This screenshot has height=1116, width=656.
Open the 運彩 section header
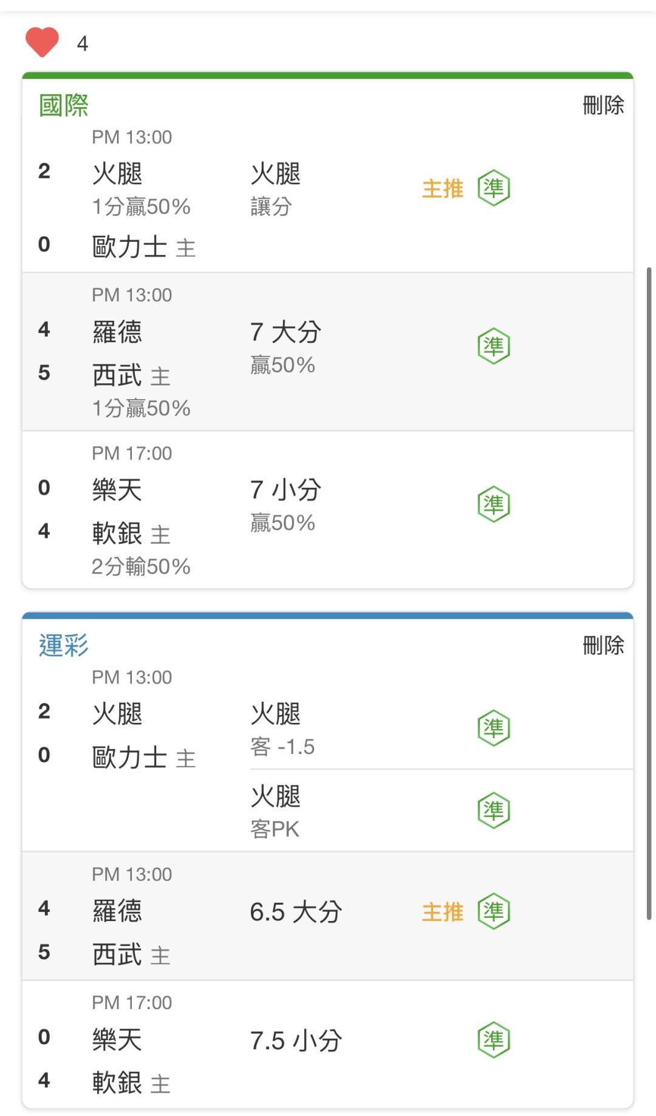[x=64, y=645]
